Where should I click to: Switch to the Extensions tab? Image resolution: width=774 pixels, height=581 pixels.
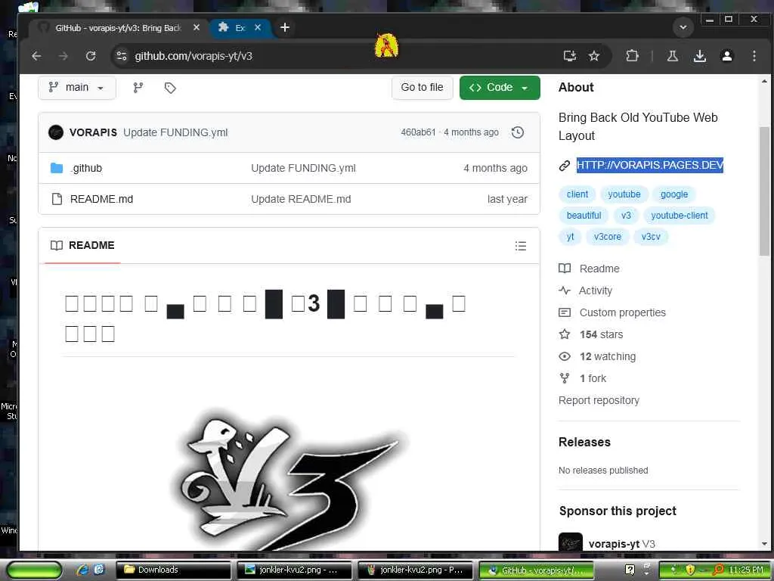pyautogui.click(x=240, y=28)
